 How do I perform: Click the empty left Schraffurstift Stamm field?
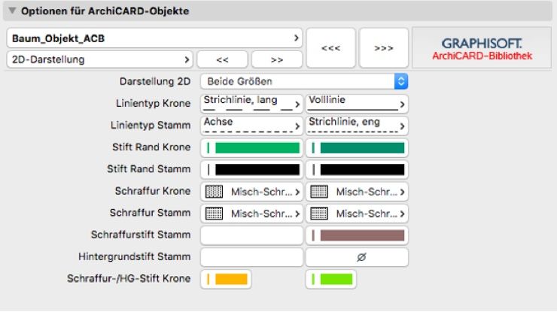251,235
